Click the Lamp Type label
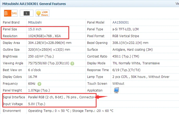 click(95, 77)
